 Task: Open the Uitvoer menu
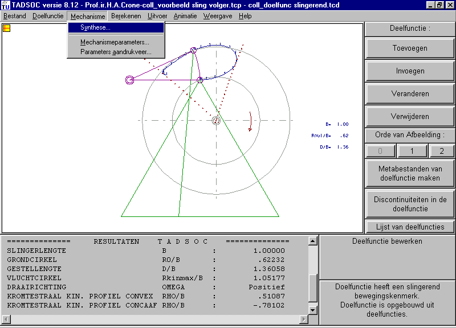157,16
